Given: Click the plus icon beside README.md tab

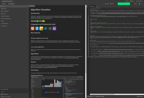Looking at the screenshot, I should click(97, 6).
